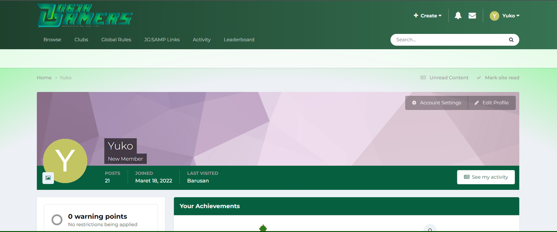Click the New Member rank label
Image resolution: width=557 pixels, height=232 pixels.
126,159
